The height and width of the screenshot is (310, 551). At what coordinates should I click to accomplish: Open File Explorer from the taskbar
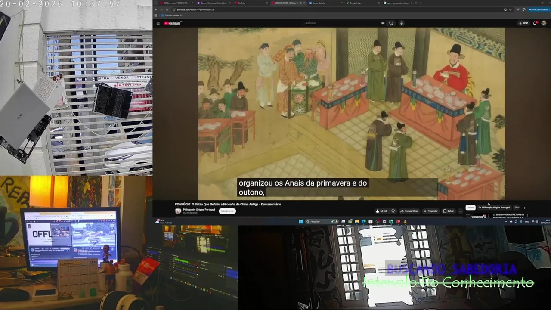point(357,222)
